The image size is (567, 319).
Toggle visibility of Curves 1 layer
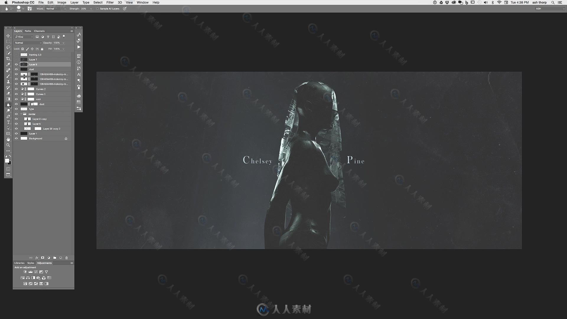pyautogui.click(x=16, y=94)
